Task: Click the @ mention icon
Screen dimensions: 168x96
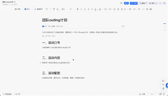Action: (x=147, y=9)
